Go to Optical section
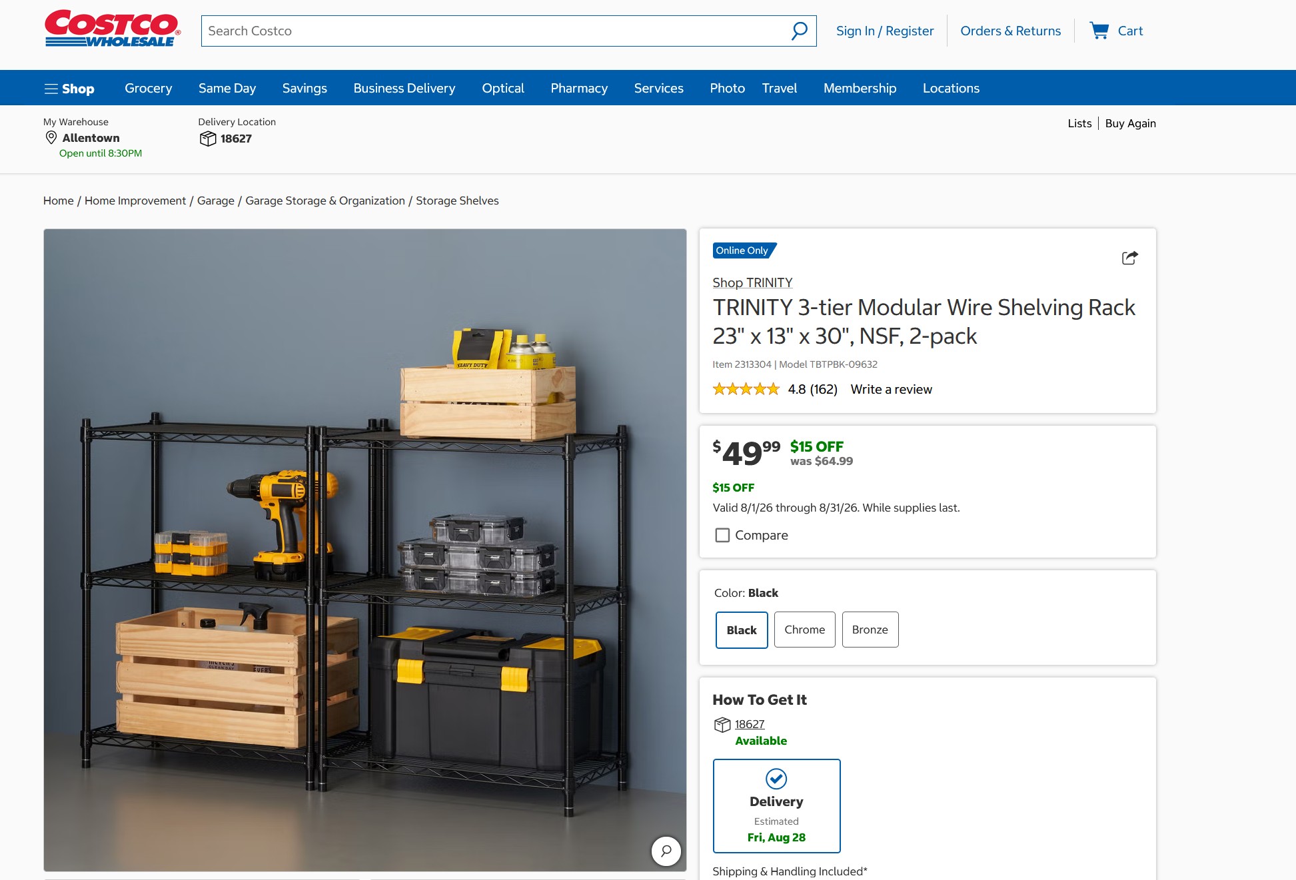 [x=503, y=88]
